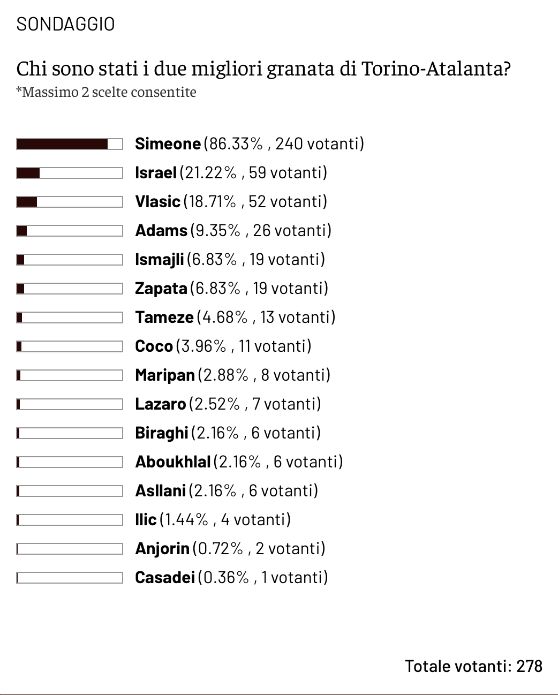Click the Zapata poll result label
Viewport: 558px width, 695px height.
231,288
